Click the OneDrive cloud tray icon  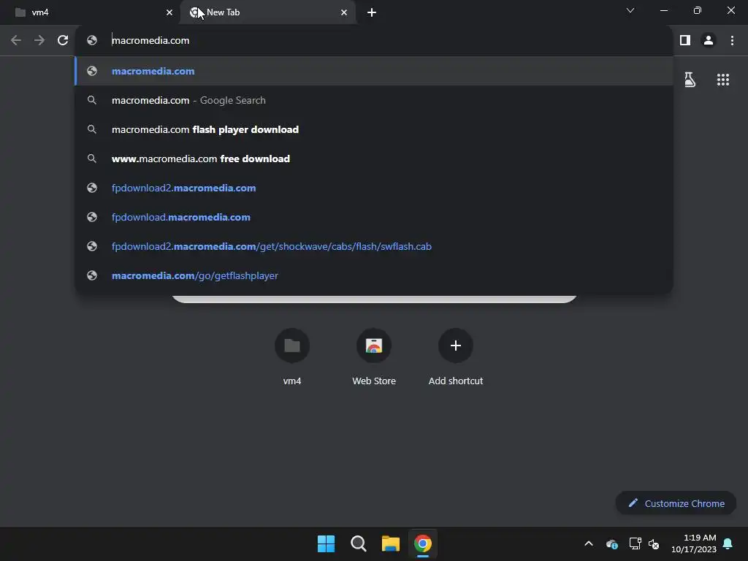pos(612,543)
